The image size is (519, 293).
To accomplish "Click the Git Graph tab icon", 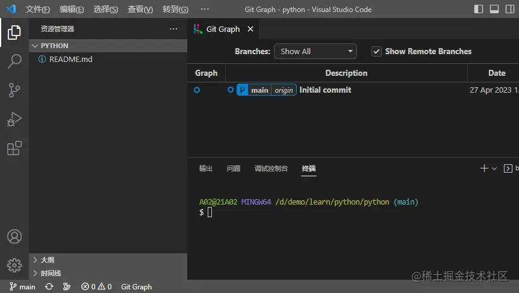I will coord(198,29).
